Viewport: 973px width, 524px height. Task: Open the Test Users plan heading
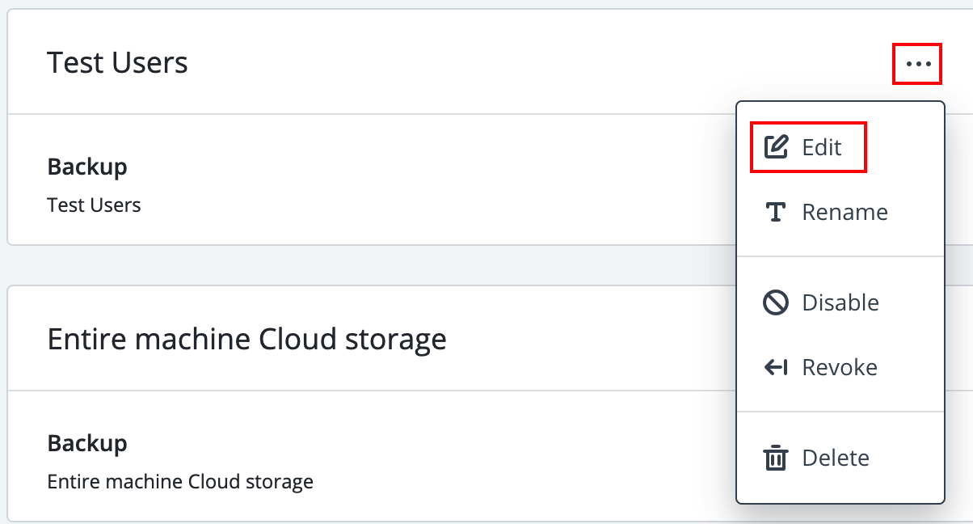118,62
